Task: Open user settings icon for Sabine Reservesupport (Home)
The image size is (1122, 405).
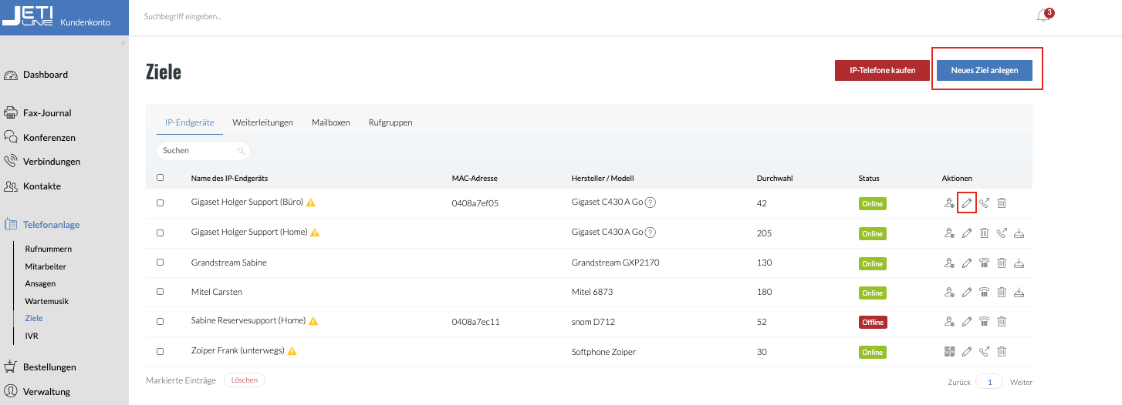Action: coord(949,322)
